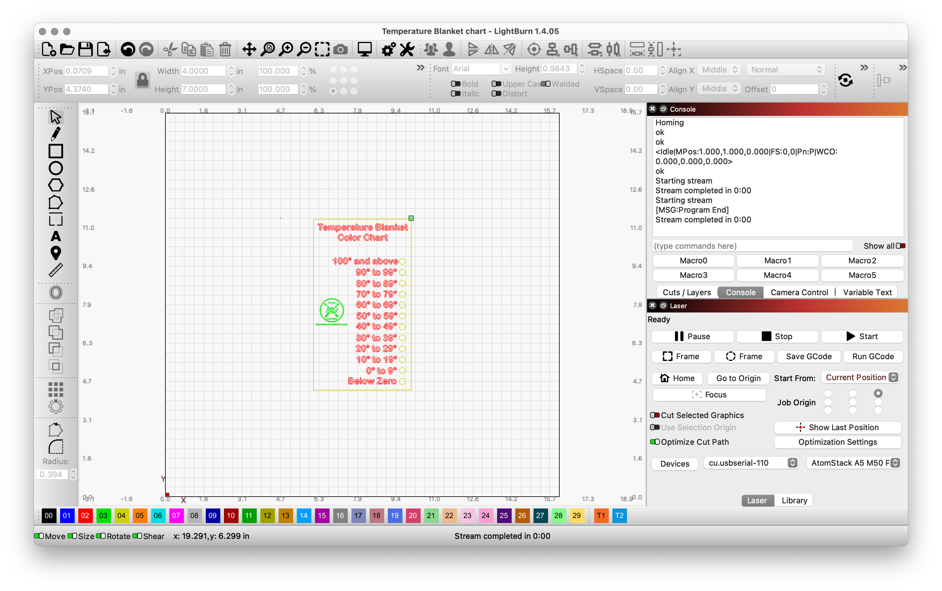The width and height of the screenshot is (942, 591).
Task: Click the Home button
Action: pyautogui.click(x=677, y=378)
